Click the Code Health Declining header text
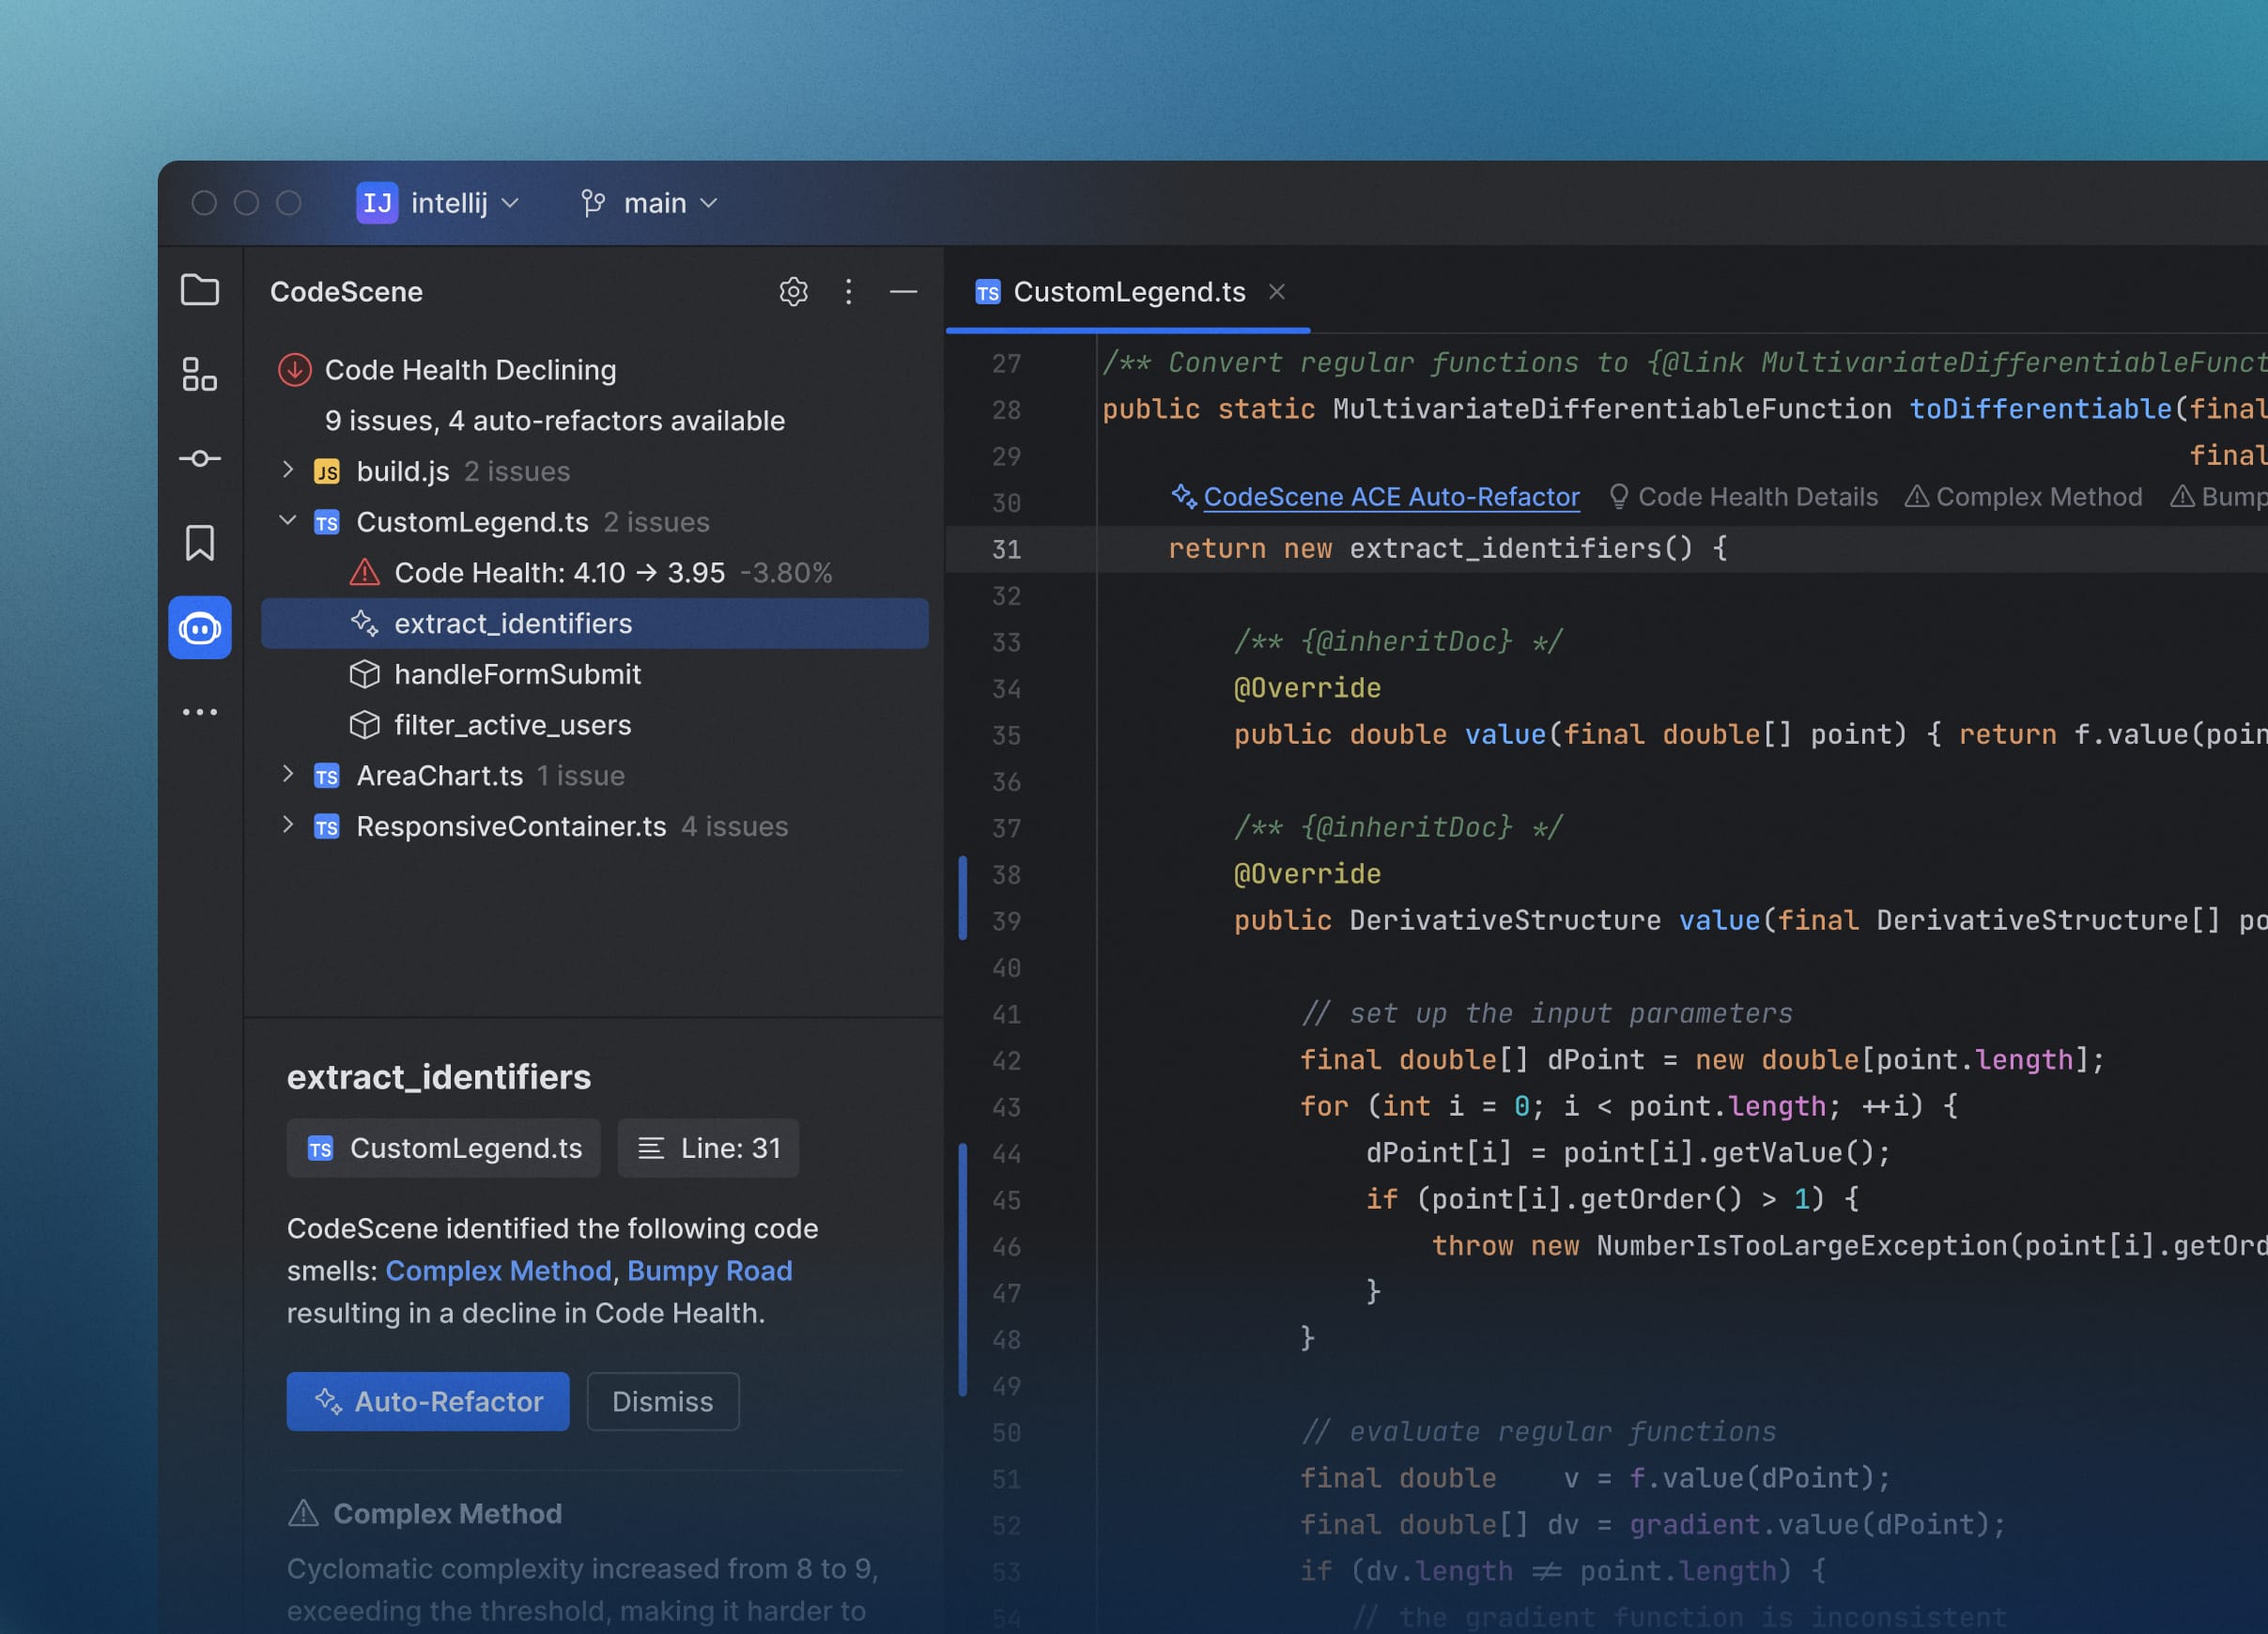The image size is (2268, 1634). click(470, 370)
